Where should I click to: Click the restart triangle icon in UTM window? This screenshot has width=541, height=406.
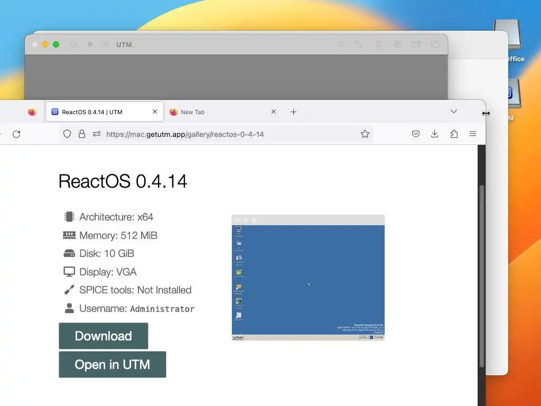(106, 44)
